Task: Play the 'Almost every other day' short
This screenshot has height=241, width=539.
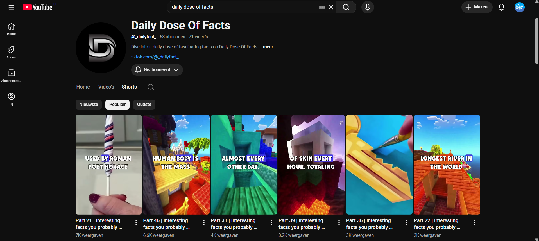Action: pos(244,165)
